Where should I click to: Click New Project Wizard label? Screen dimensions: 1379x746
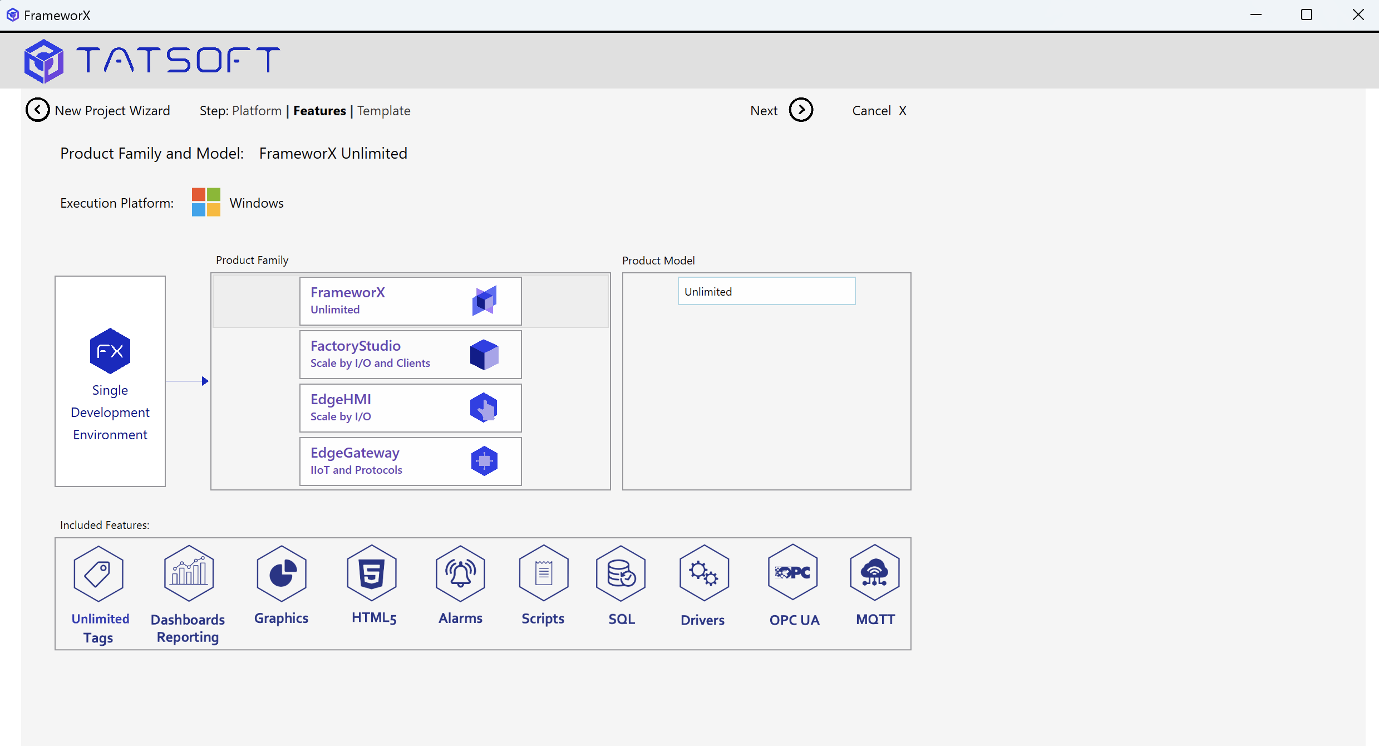(x=112, y=111)
